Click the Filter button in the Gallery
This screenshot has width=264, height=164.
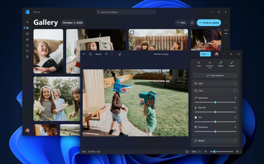[181, 23]
